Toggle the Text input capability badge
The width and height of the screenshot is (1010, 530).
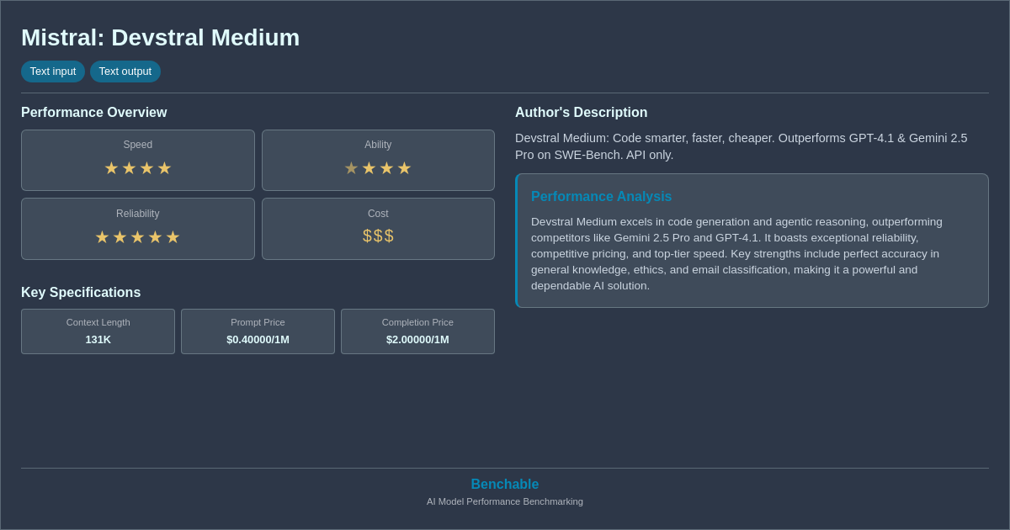(53, 72)
